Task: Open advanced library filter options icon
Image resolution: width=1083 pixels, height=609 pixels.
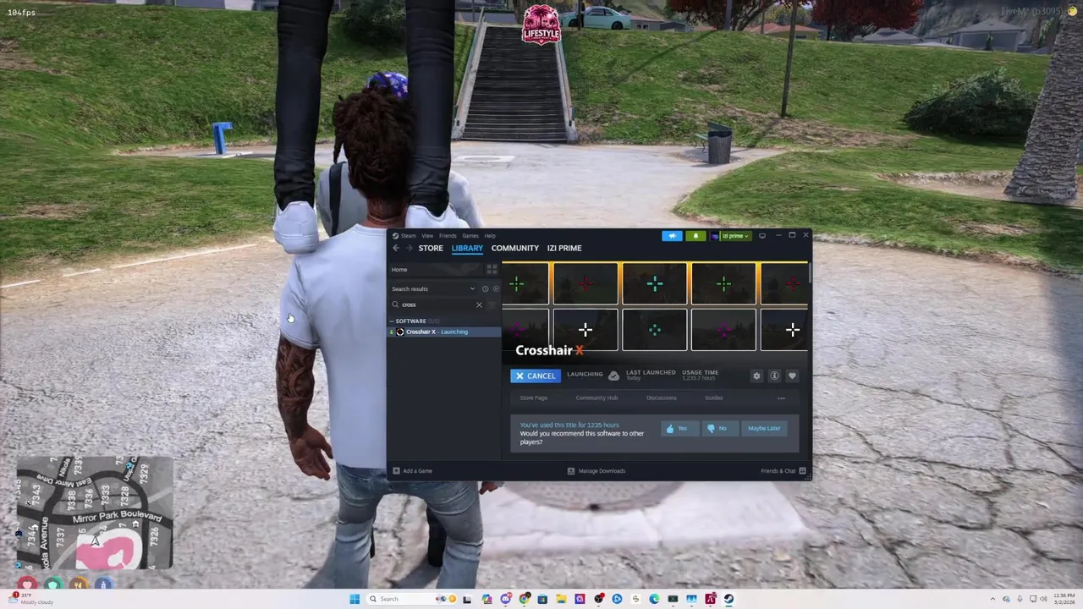Action: click(x=492, y=304)
